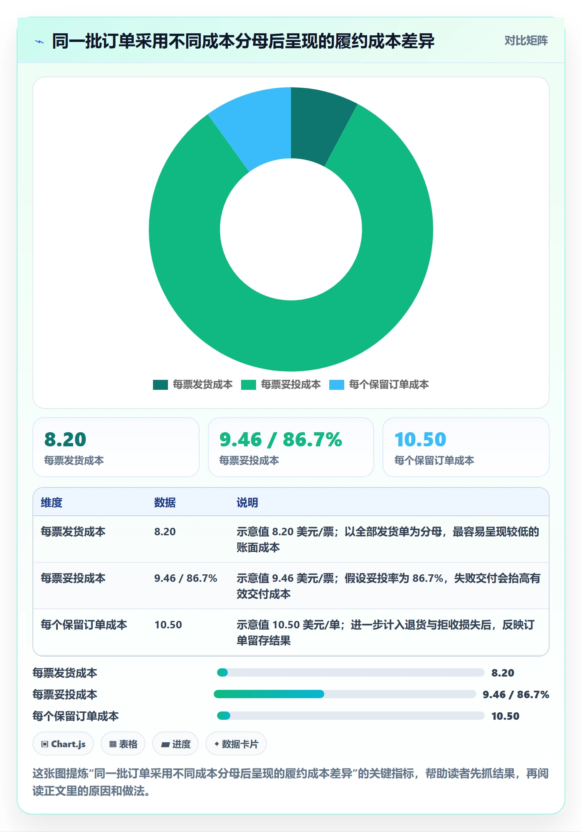Click table cell 每个保留订单成本
The height and width of the screenshot is (832, 582).
(x=84, y=625)
